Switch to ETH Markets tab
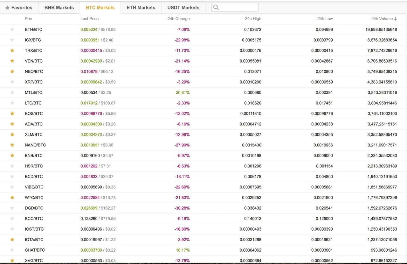 tap(141, 8)
